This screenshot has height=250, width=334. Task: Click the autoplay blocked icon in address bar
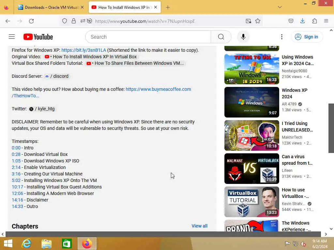(90, 21)
